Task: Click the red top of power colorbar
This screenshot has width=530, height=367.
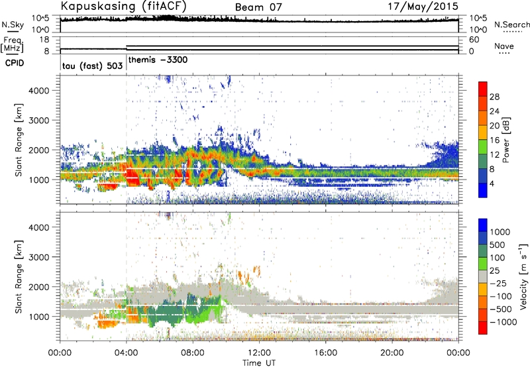Action: point(483,89)
